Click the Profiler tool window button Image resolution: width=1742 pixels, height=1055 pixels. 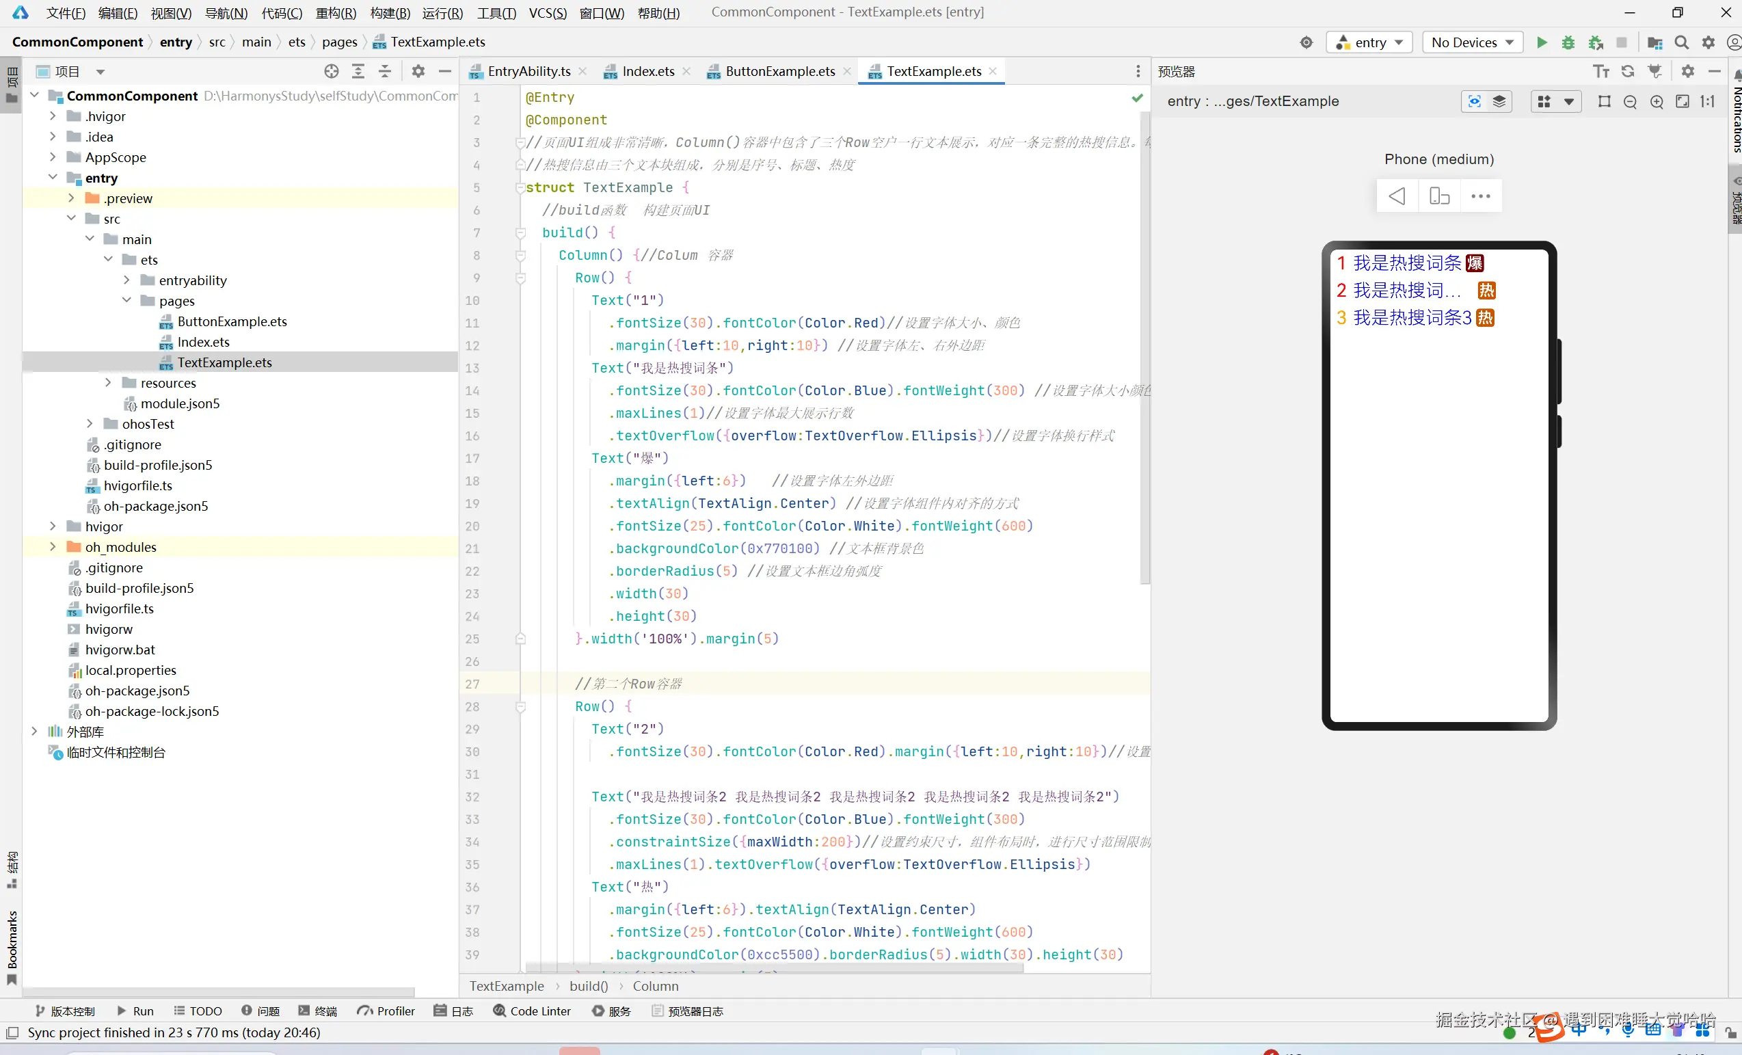pos(386,1011)
